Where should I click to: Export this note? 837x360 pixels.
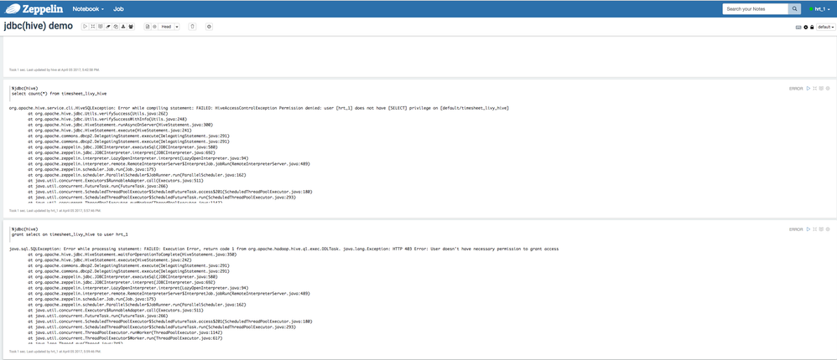[x=123, y=27]
